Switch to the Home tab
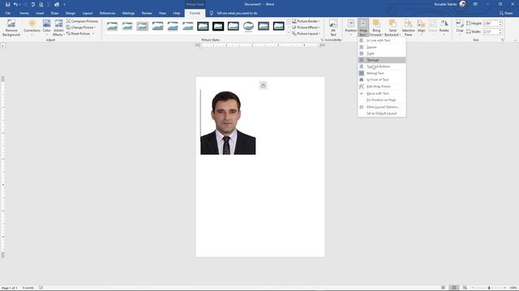Screen dimensions: 519x291 tap(24, 13)
